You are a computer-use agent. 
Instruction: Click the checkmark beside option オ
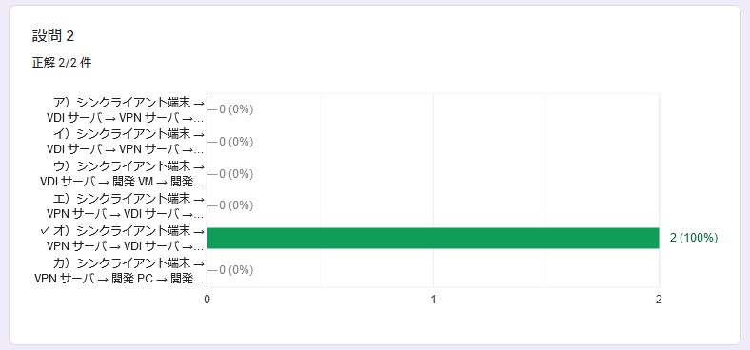[45, 231]
